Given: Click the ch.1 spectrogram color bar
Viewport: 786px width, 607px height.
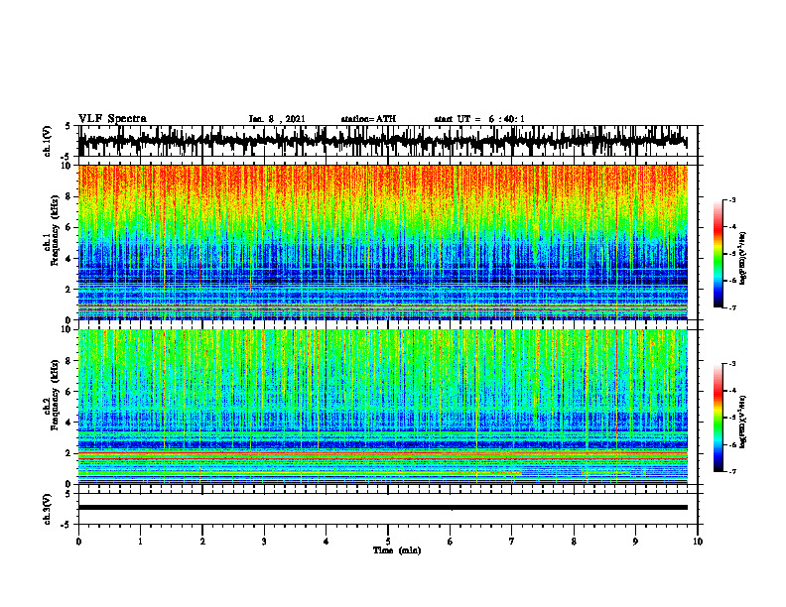Looking at the screenshot, I should click(x=718, y=254).
